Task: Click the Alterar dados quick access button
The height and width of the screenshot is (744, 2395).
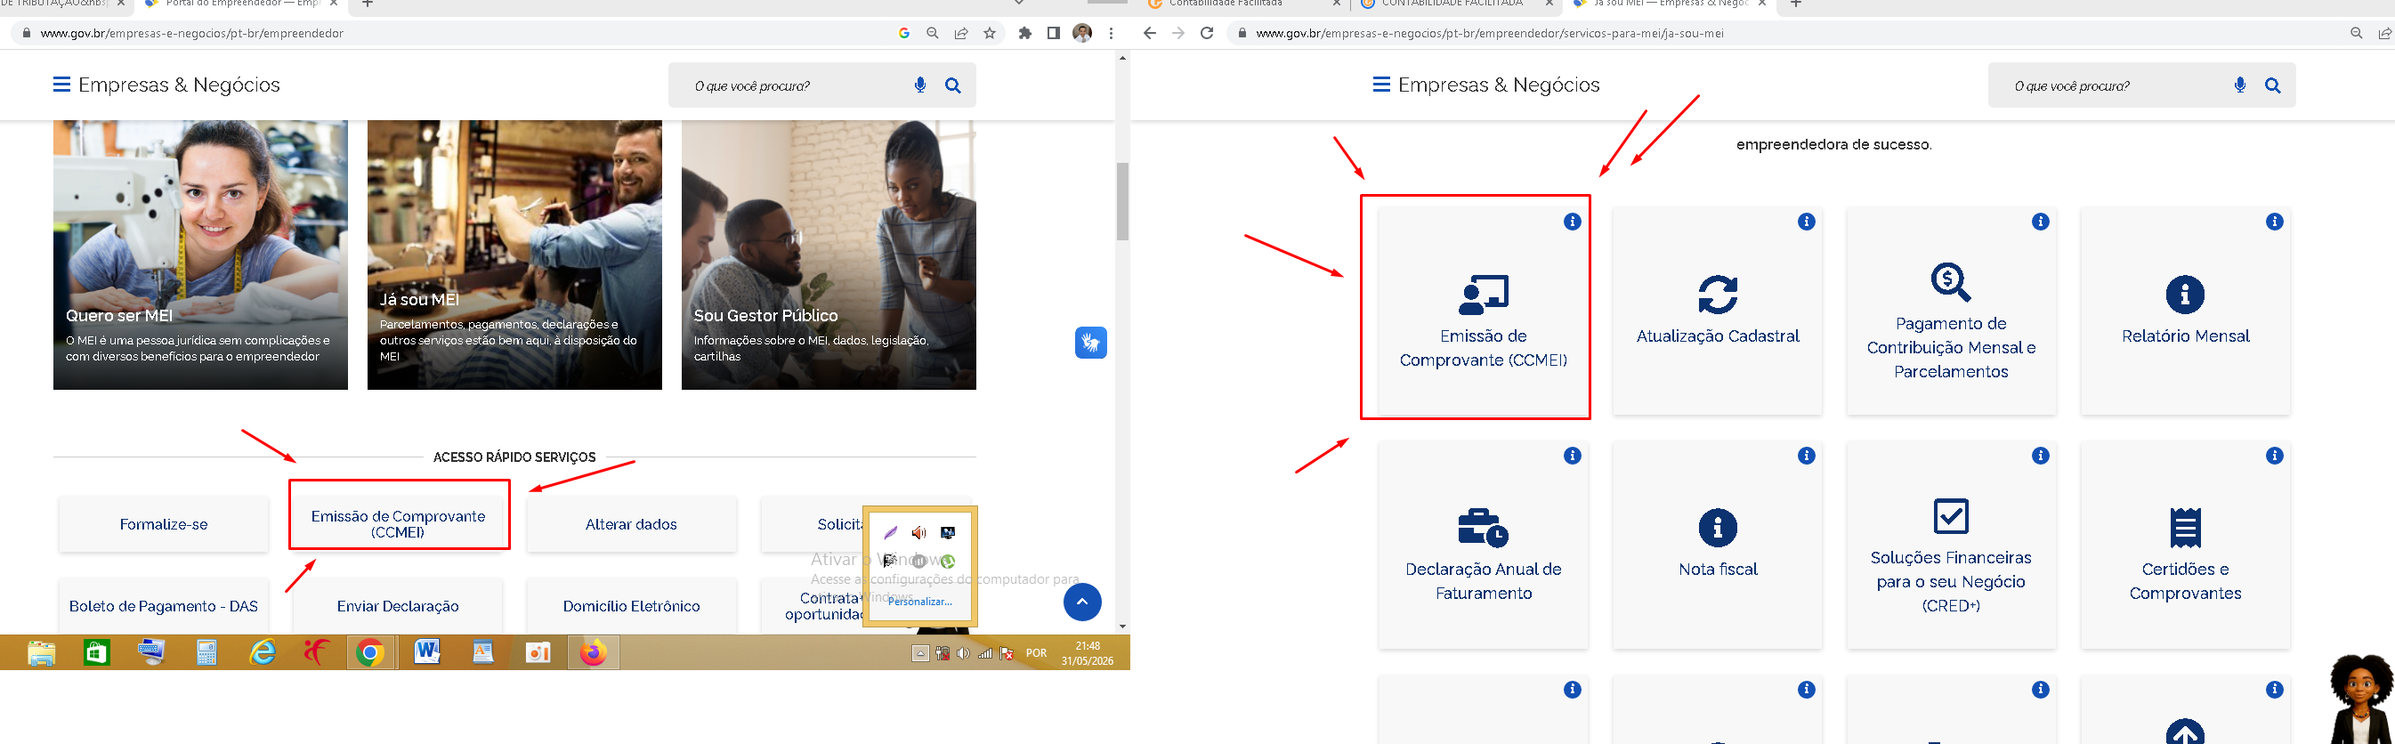Action: point(631,524)
